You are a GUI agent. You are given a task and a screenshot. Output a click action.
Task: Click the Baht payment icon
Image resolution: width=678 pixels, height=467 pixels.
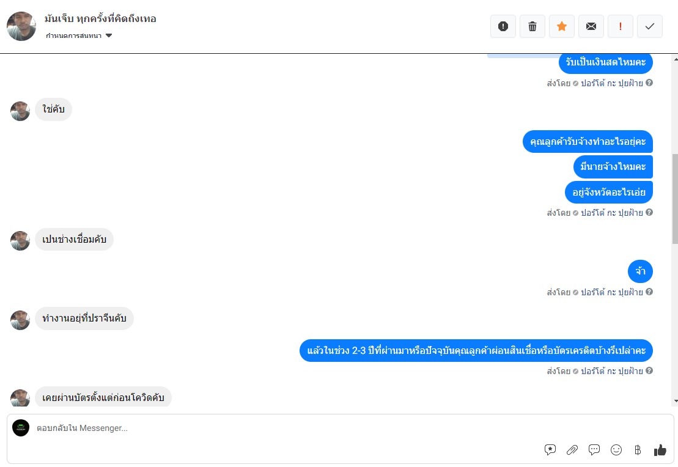coord(638,450)
